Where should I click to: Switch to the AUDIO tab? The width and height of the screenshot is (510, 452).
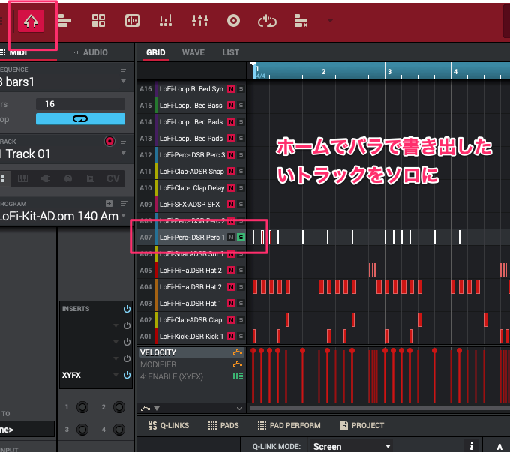coord(91,52)
